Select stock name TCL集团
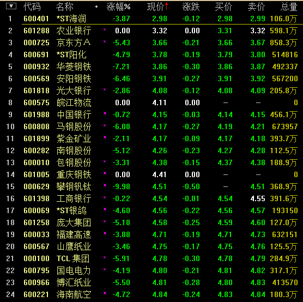 (73, 258)
